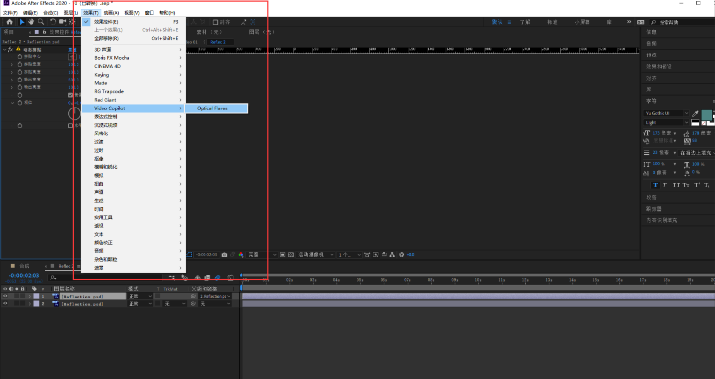Image resolution: width=715 pixels, height=379 pixels.
Task: Click the motion blur icon in timeline
Action: pyautogui.click(x=218, y=278)
